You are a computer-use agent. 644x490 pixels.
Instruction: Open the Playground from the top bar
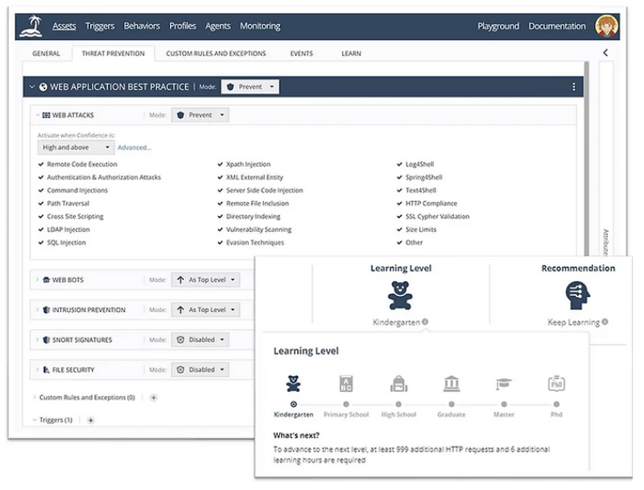(497, 26)
